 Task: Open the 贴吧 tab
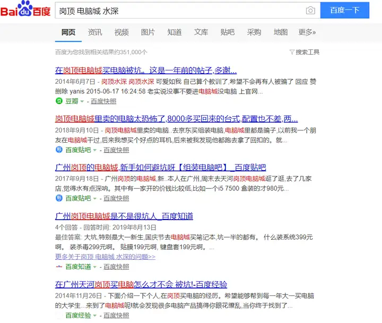click(228, 32)
